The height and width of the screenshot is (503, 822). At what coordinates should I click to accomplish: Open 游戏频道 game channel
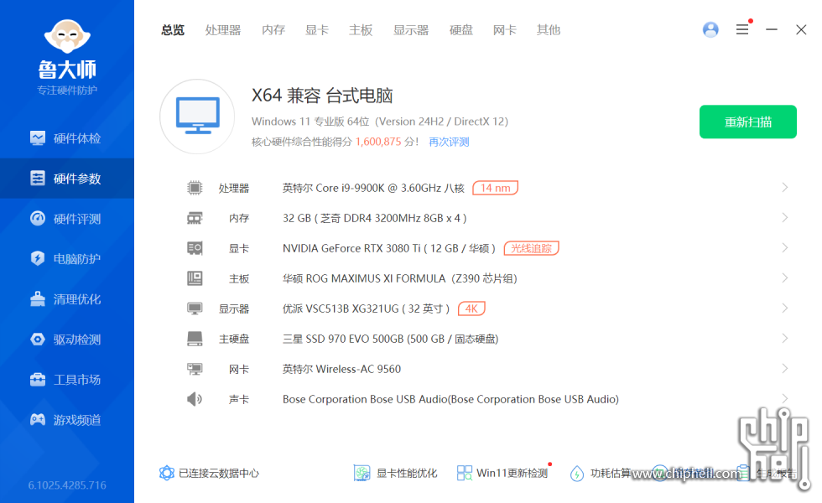pos(66,420)
